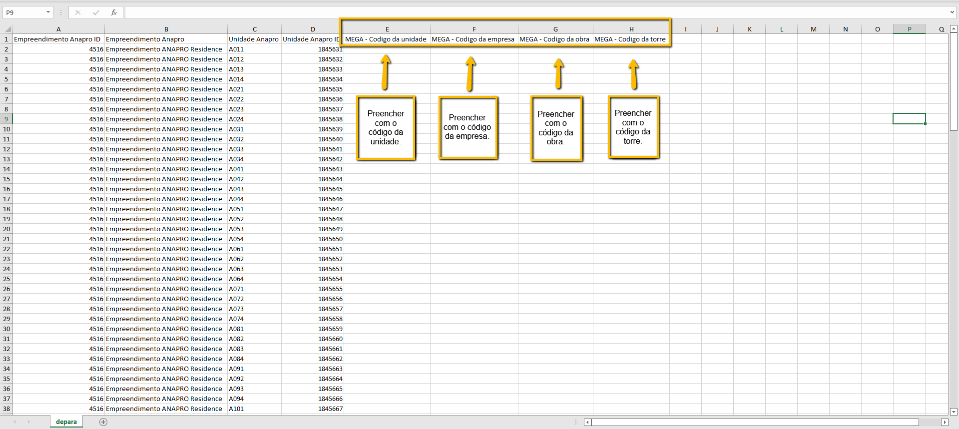
Task: Add a new sheet with the plus icon
Action: 103,422
